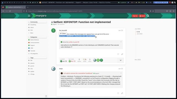Like banjo's post heart icon

click(118, 93)
